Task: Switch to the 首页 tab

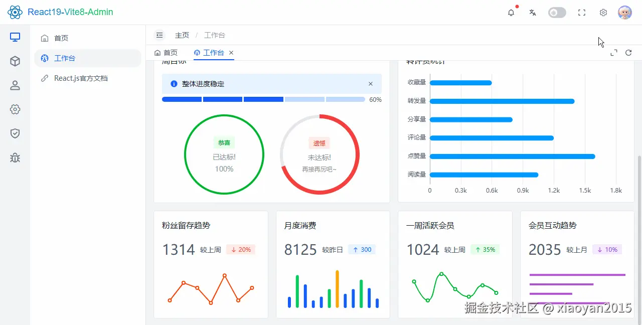Action: click(x=166, y=53)
